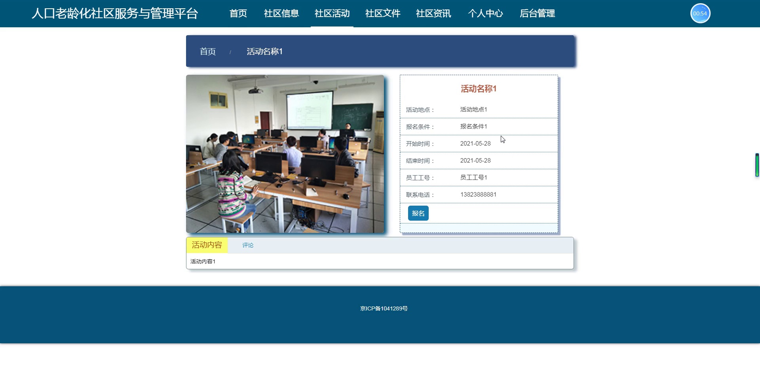Click the 开始时间： label
Viewport: 760px width, 382px height.
click(x=420, y=144)
